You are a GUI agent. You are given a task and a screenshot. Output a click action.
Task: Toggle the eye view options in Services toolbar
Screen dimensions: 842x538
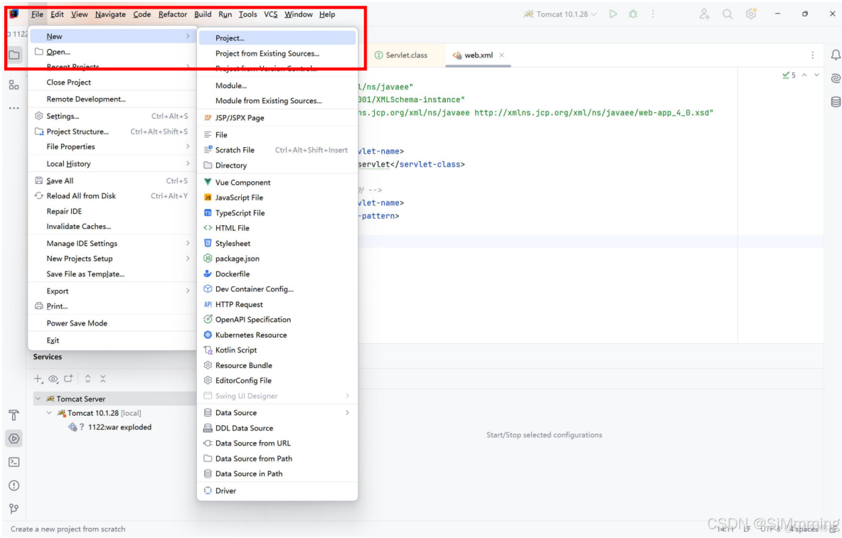pos(53,379)
